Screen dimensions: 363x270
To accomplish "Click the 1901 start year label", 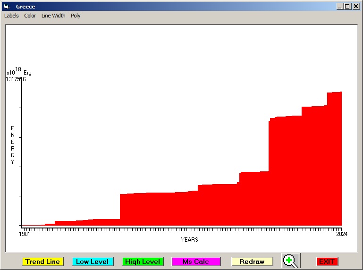I will (x=25, y=234).
